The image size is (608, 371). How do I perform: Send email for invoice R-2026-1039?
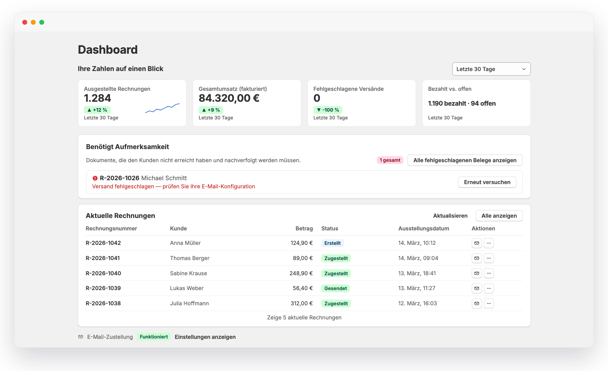tap(477, 288)
